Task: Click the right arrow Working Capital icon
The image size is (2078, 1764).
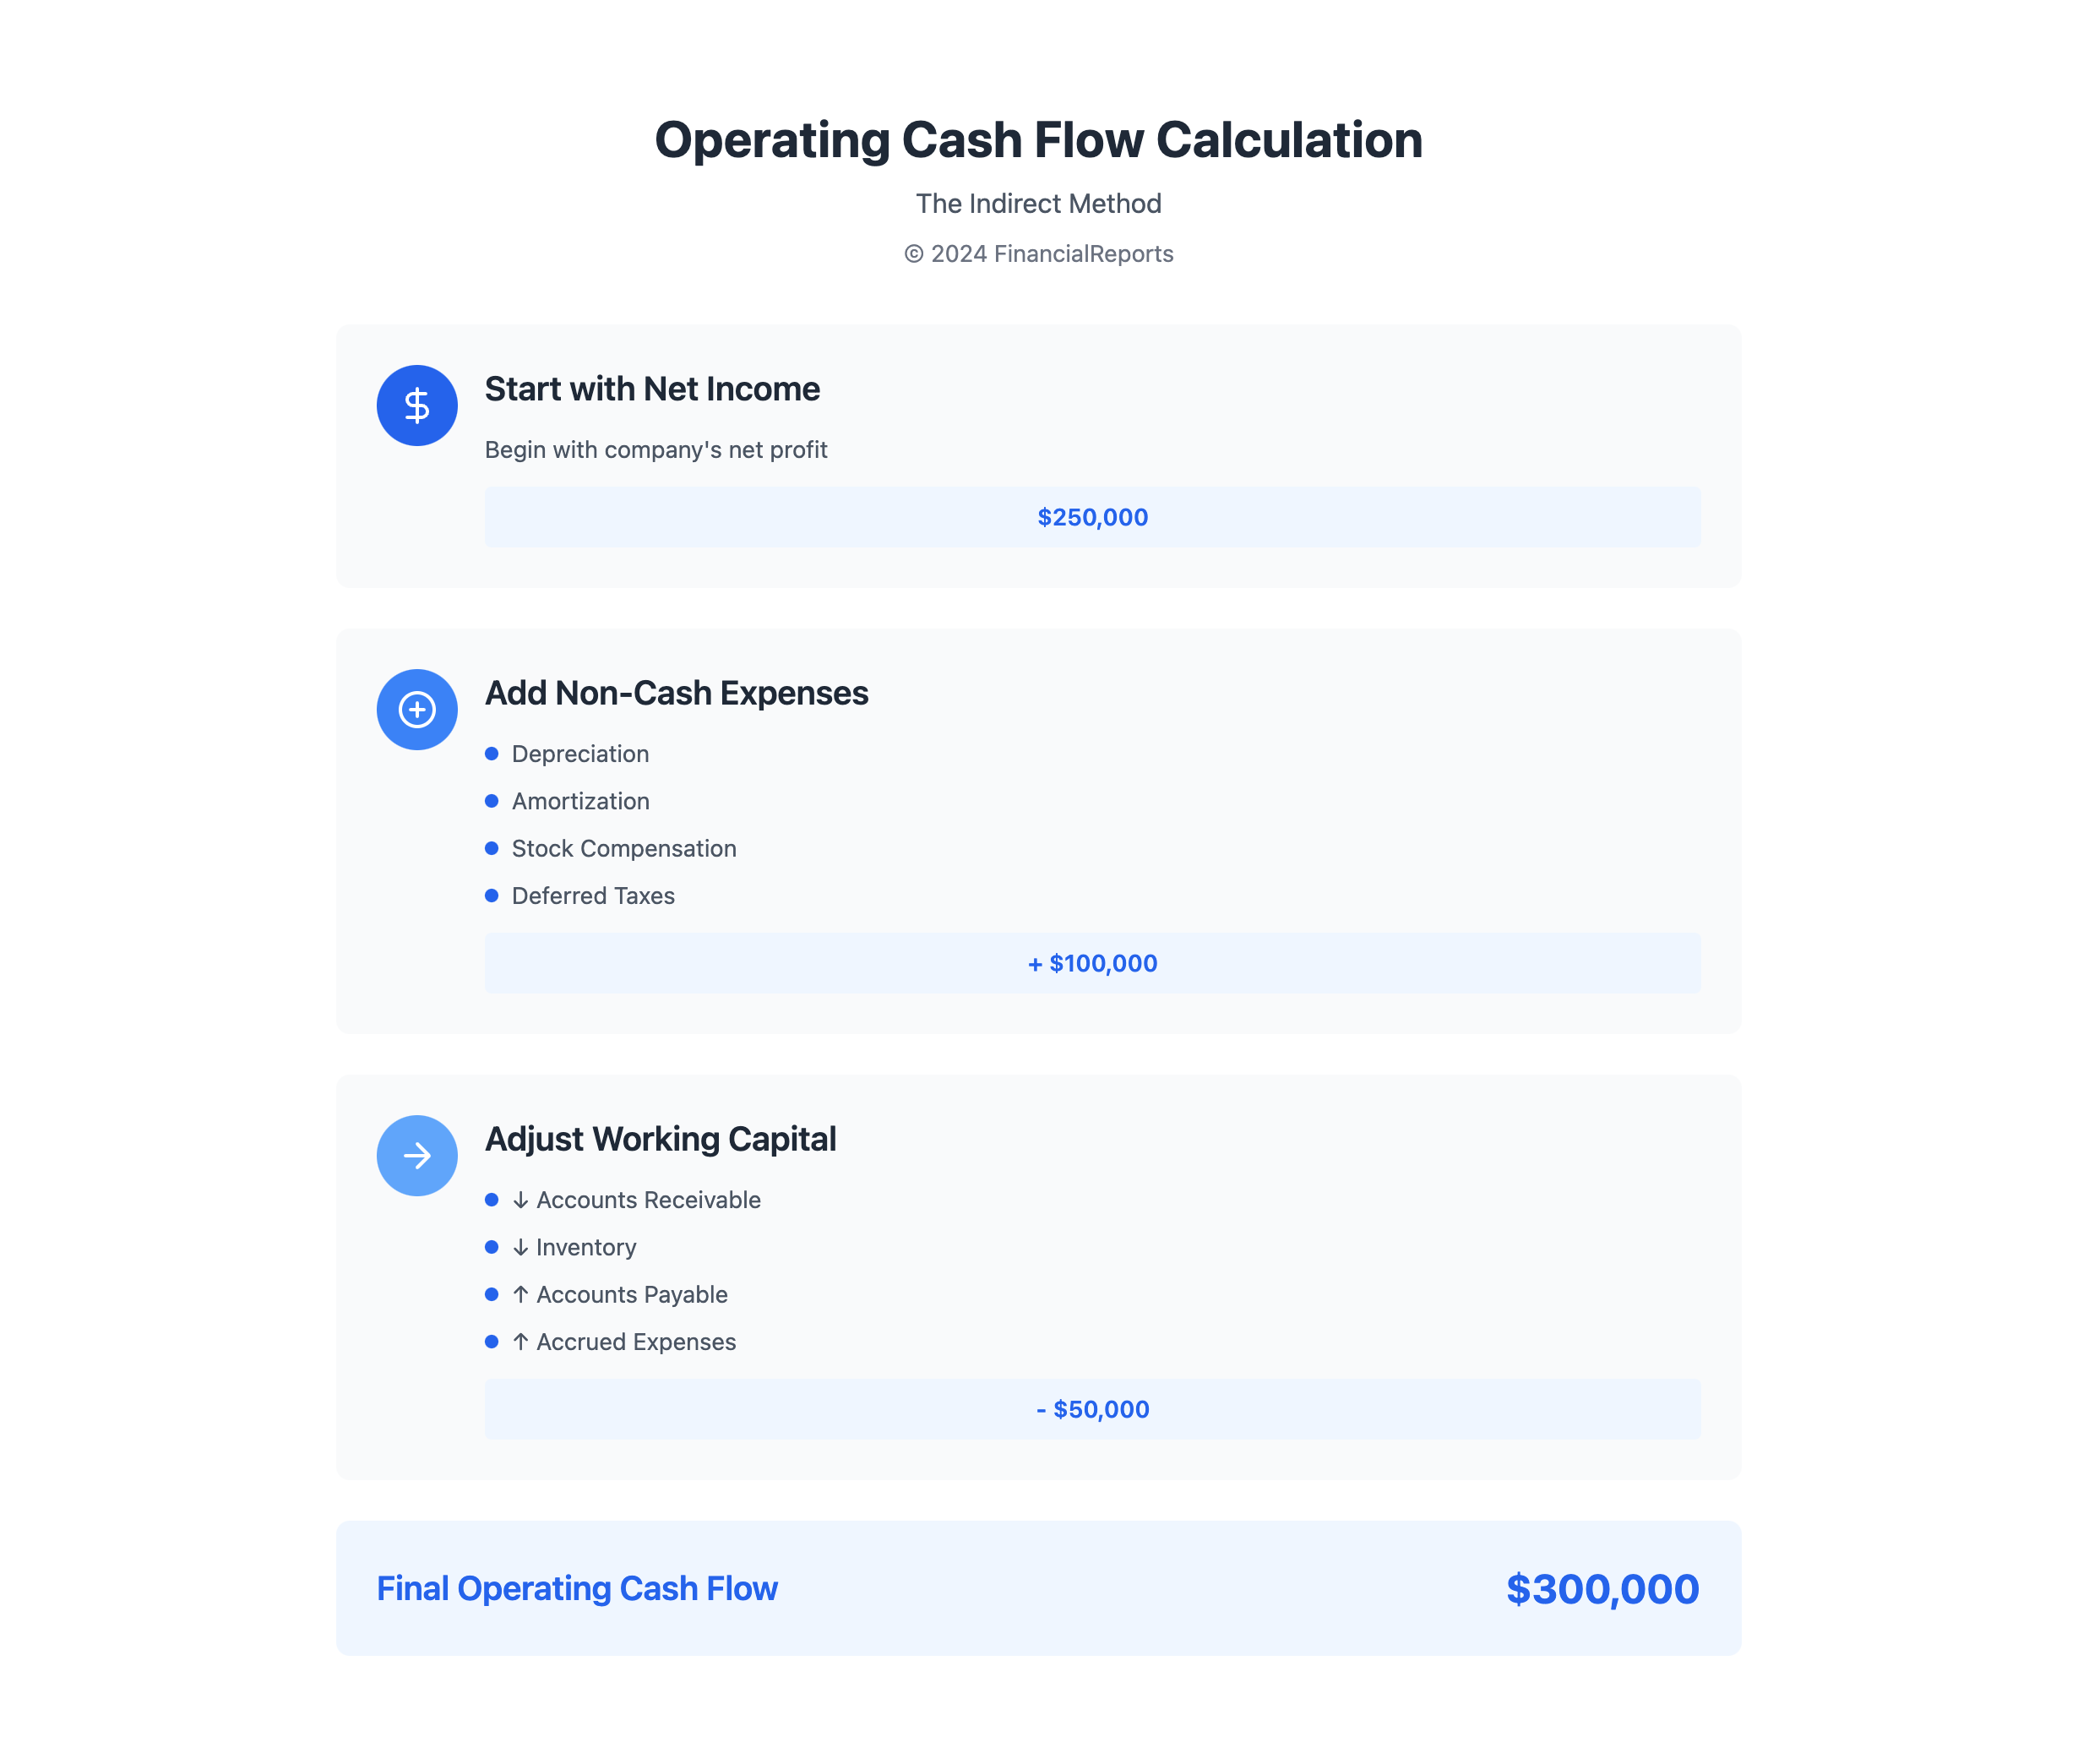Action: coord(416,1155)
